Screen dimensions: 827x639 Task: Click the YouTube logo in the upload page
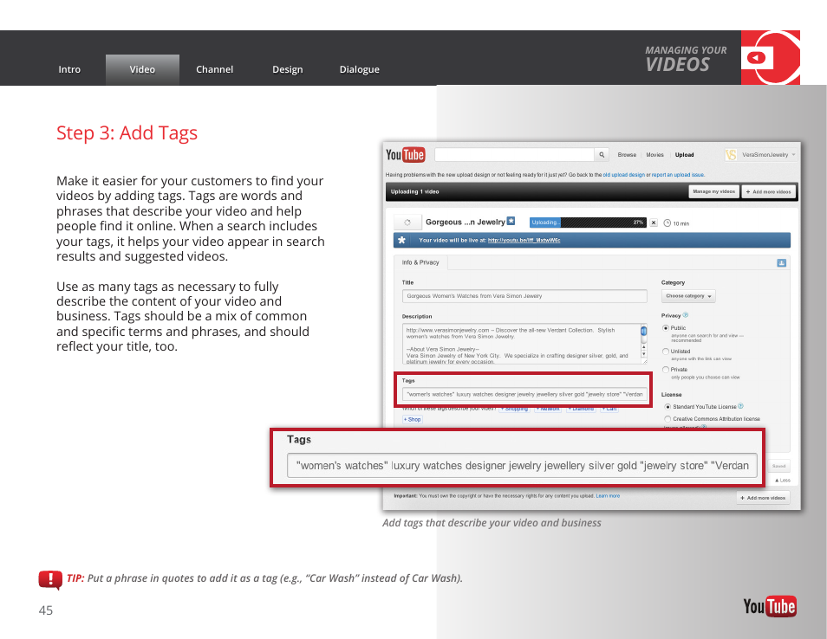[x=405, y=155]
